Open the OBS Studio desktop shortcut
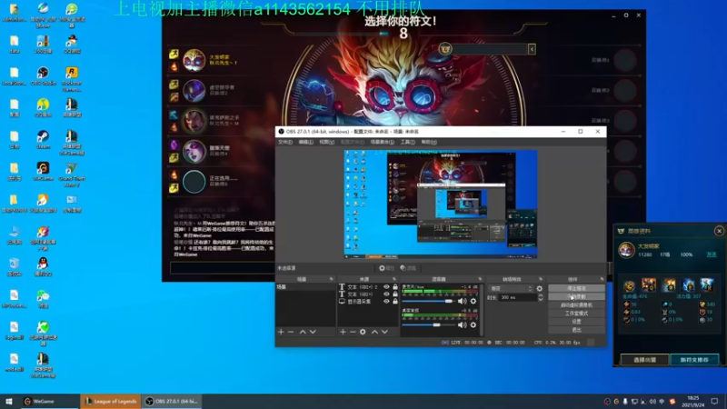This screenshot has height=409, width=727. pos(43,75)
